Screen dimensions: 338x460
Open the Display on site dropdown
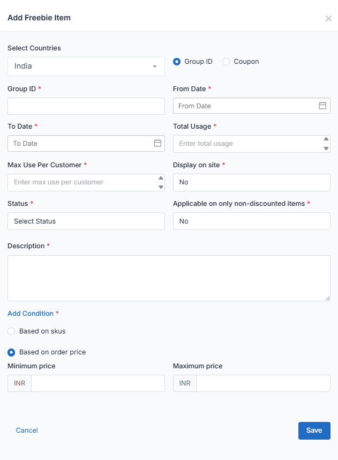(x=251, y=182)
